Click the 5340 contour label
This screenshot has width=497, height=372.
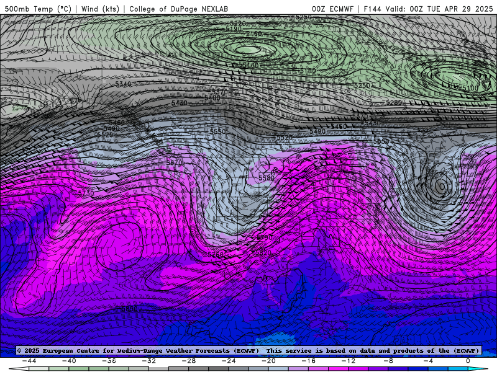(123, 84)
